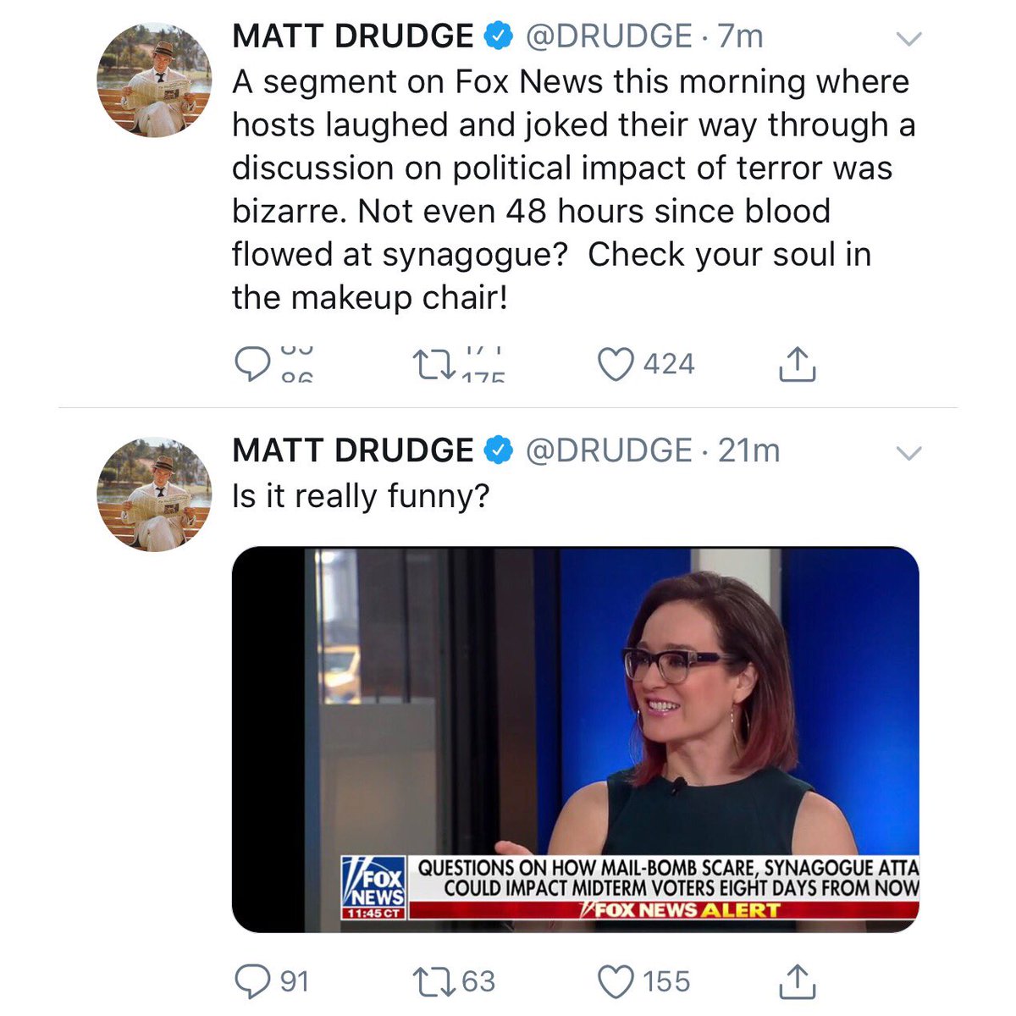The width and height of the screenshot is (1016, 1016).
Task: Open @DRUDGE handle on the 21m tweet
Action: [x=609, y=450]
